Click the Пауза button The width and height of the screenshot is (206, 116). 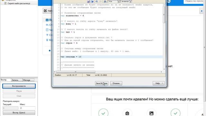click(19, 91)
